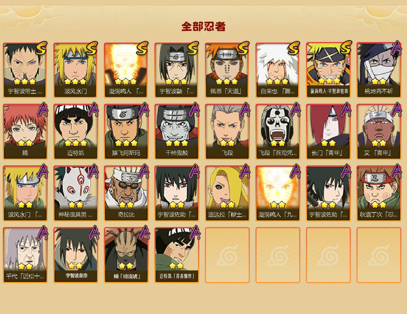Open the 艾「青年」 ninja card
This screenshot has height=314, width=407.
click(x=379, y=132)
